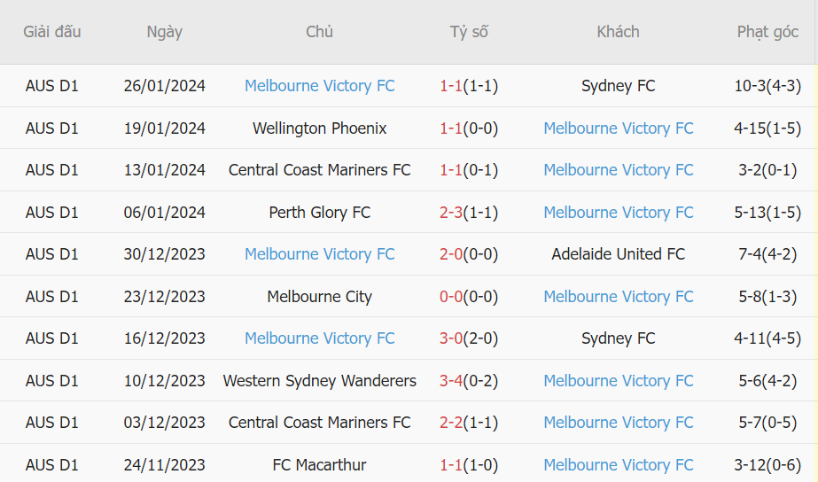Click the "Ngày" column header
This screenshot has height=482, width=818.
coord(164,32)
